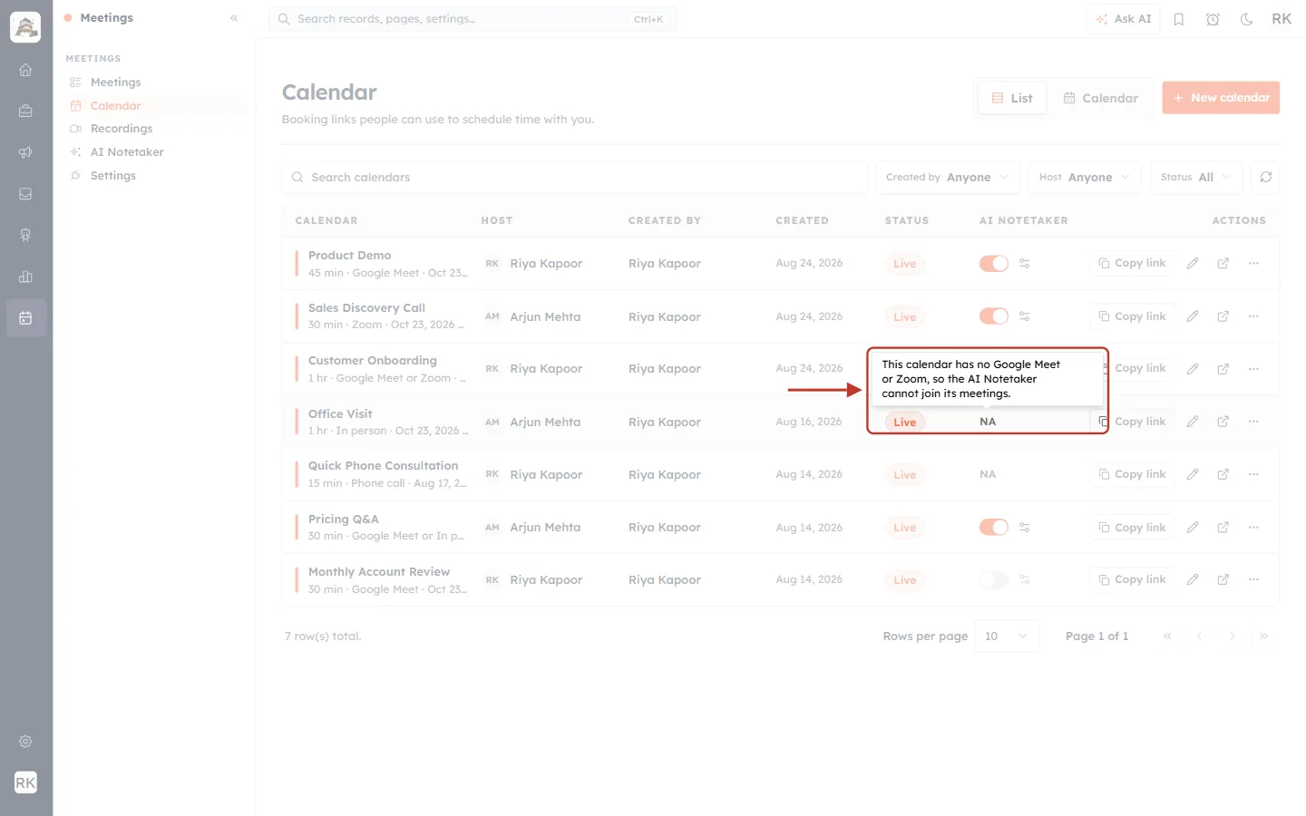This screenshot has height=816, width=1306.
Task: Go to next page arrow
Action: point(1232,636)
